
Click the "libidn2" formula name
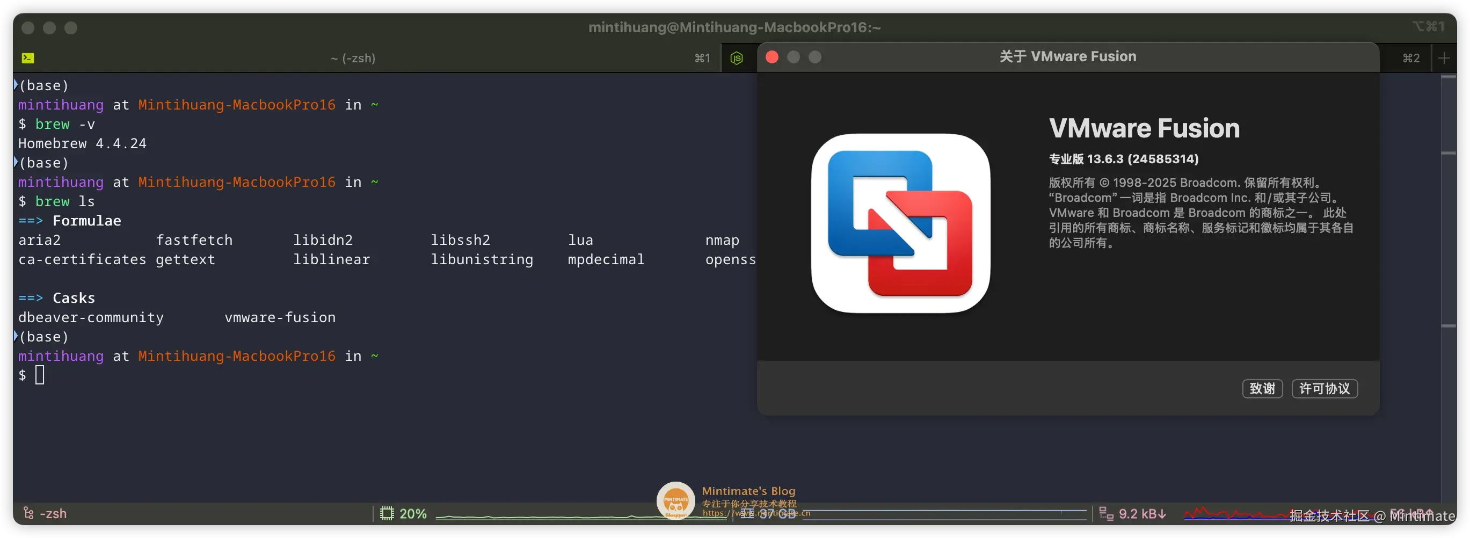pyautogui.click(x=323, y=240)
